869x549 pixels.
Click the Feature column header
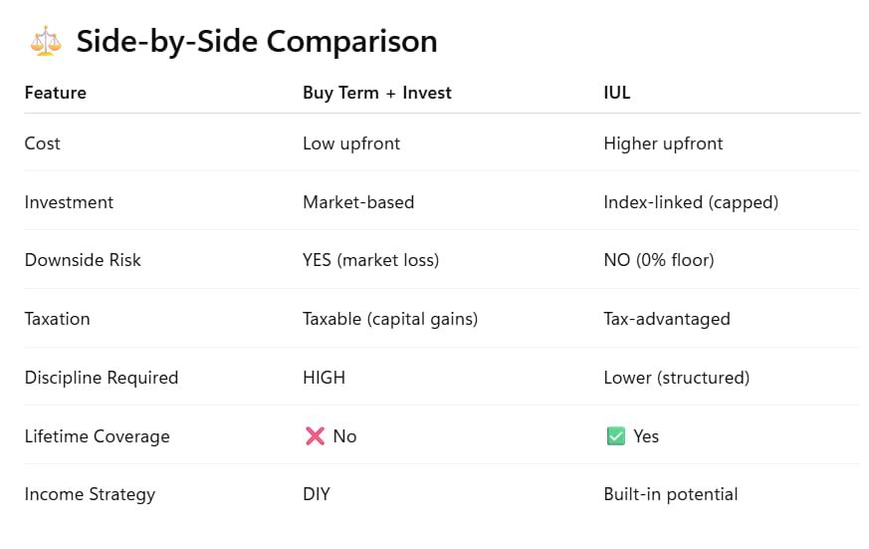(56, 93)
